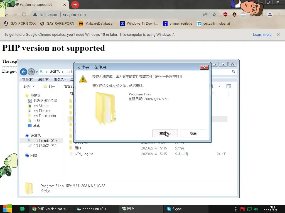Click Learn more link in update notice
The height and width of the screenshot is (213, 285).
click(x=262, y=35)
